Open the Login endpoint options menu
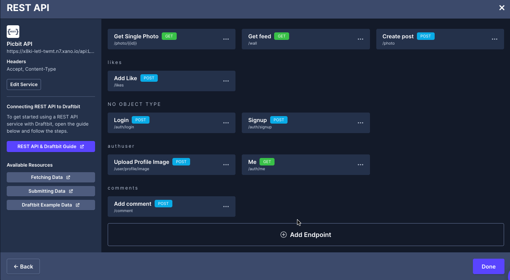Screen dimensions: 510x280 click(226, 123)
